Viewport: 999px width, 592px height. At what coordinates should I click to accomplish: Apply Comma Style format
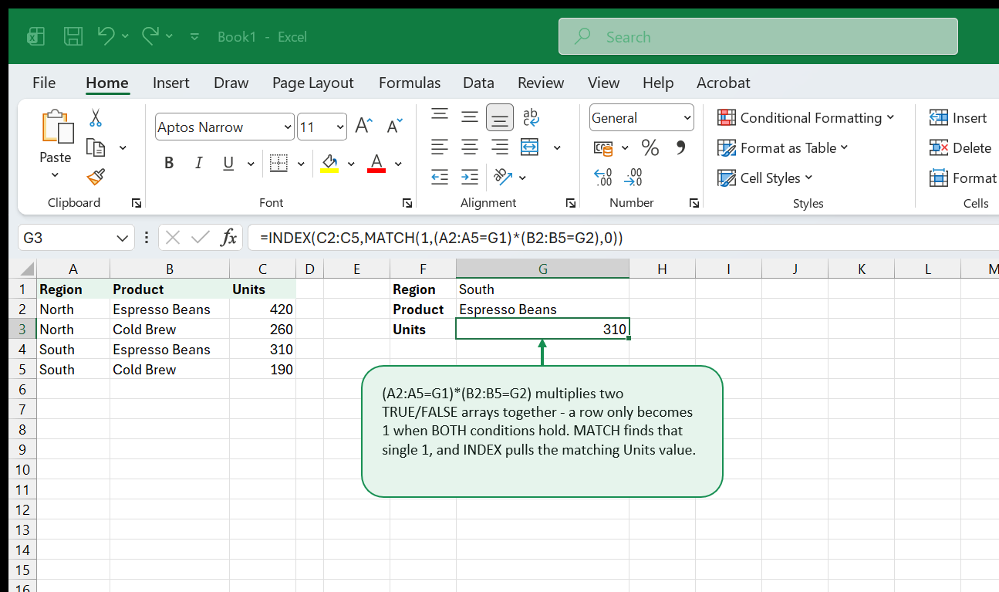[x=680, y=147]
